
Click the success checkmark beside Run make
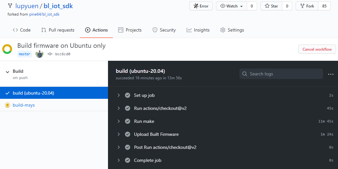point(128,121)
